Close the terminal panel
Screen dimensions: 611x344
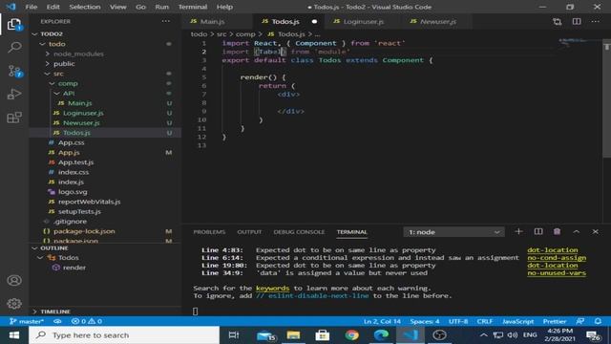tap(595, 231)
